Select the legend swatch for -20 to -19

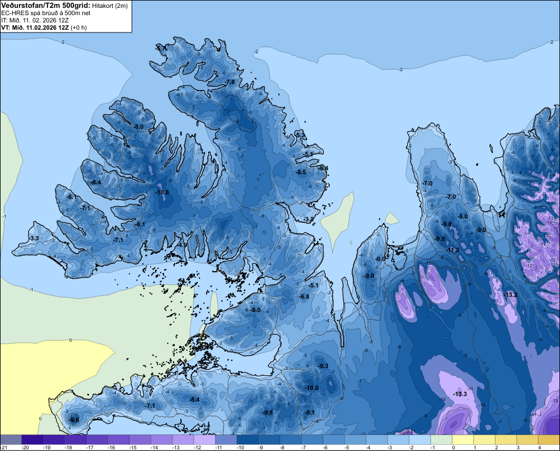coord(32,440)
